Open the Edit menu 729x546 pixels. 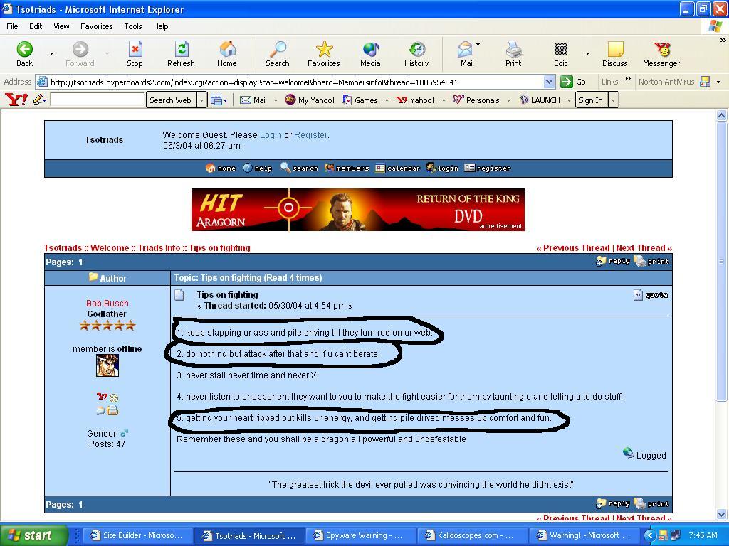pos(36,26)
